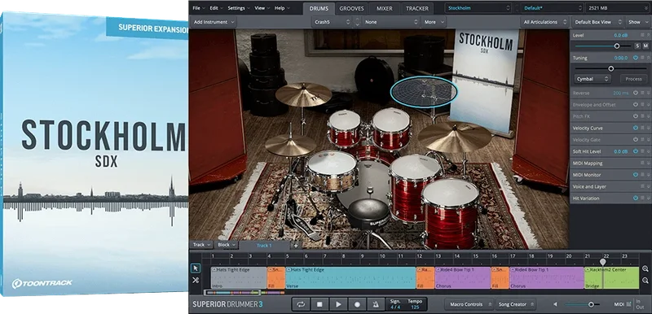Click the master volume speaker icon
The image size is (652, 314).
coord(555,304)
